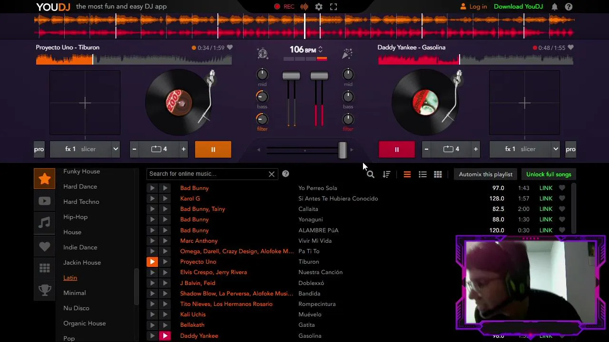Click the Log in link

click(x=474, y=7)
